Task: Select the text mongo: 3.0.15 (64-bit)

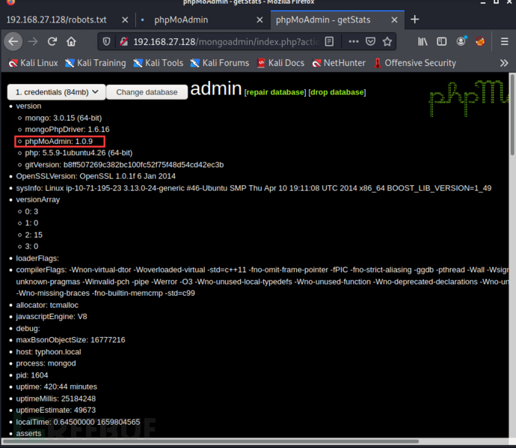Action: pos(63,118)
